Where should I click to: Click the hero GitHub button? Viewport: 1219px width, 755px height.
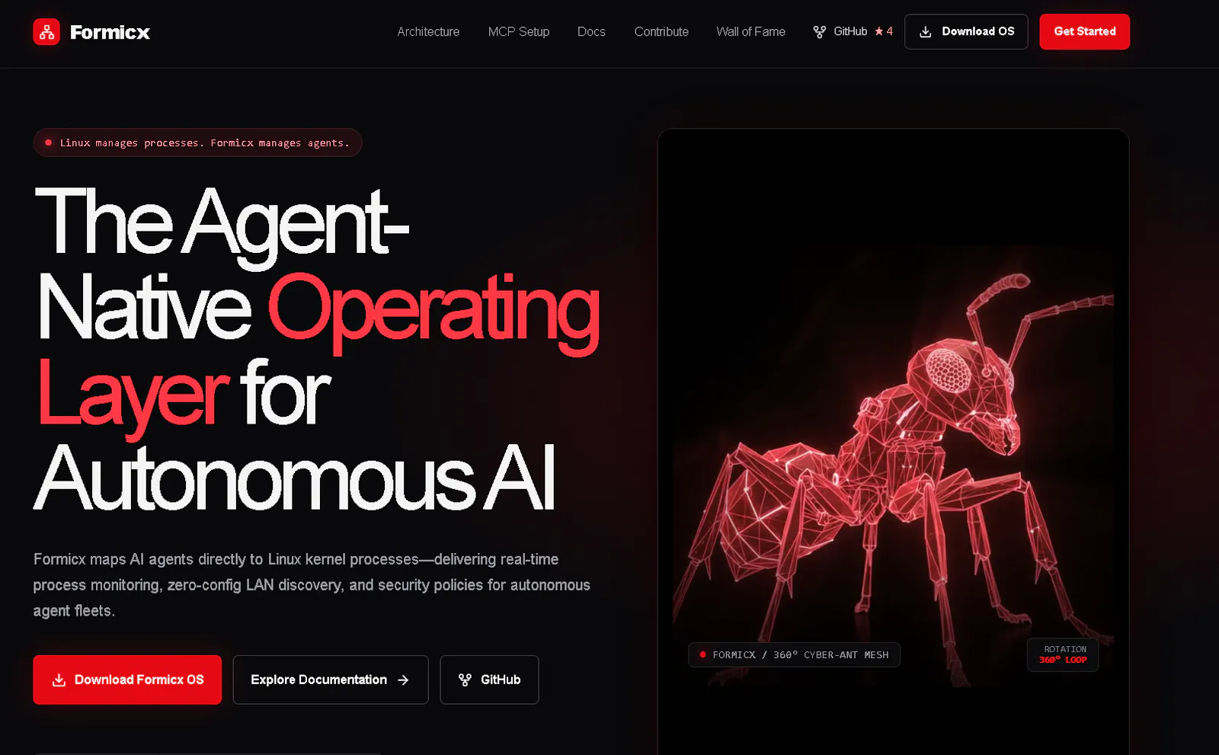tap(489, 680)
